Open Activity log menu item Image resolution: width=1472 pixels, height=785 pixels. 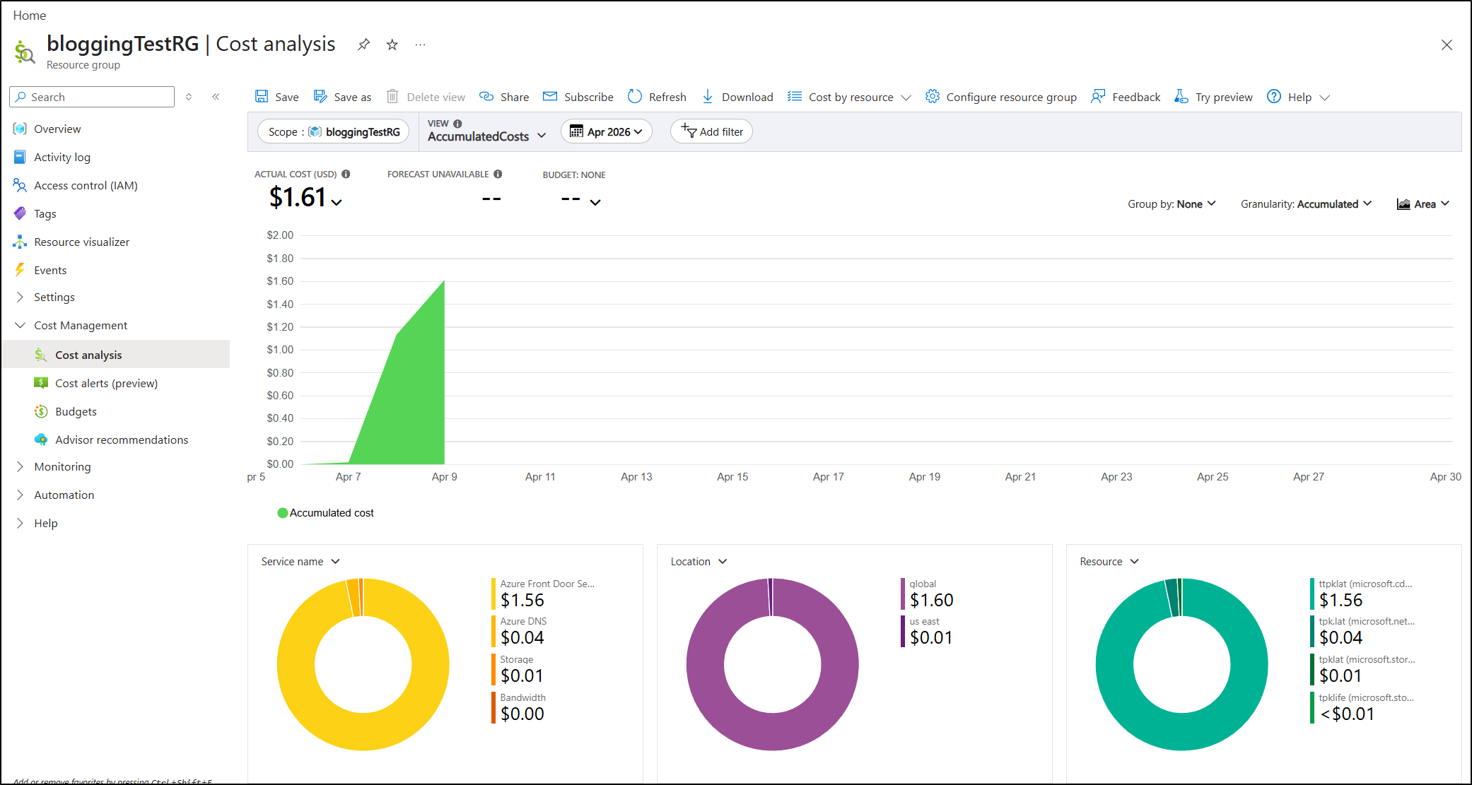62,158
